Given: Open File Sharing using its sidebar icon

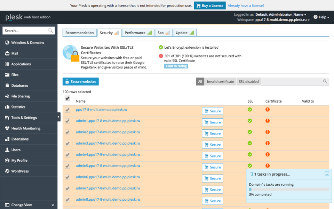Looking at the screenshot, I should point(7,96).
